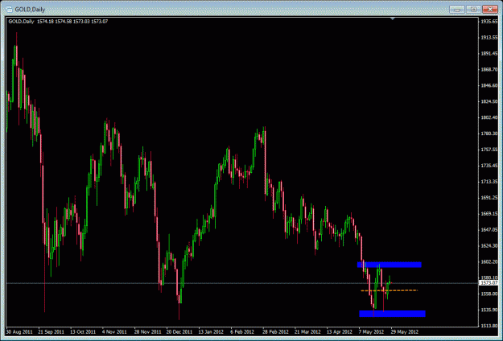This screenshot has width=503, height=341.
Task: Click the 1802.40 price scale label
Action: tap(489, 117)
